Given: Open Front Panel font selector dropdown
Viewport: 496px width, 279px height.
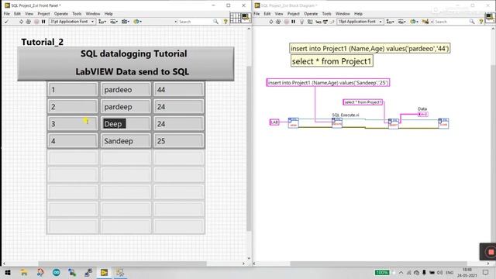Looking at the screenshot, I should click(72, 22).
